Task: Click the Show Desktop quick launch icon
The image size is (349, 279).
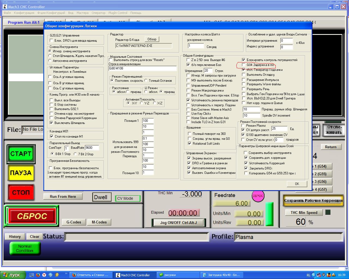Action: 32,275
